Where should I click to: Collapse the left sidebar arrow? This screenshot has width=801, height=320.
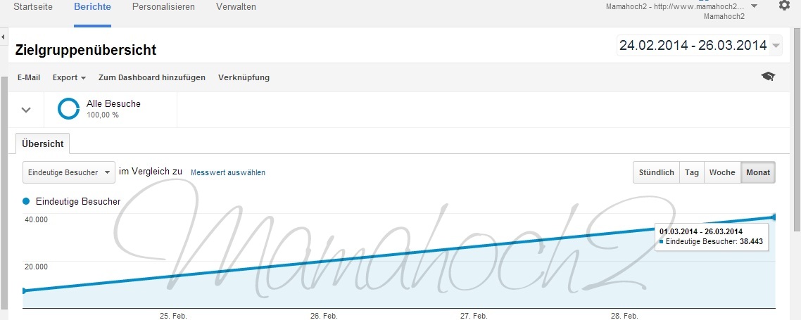(x=3, y=37)
